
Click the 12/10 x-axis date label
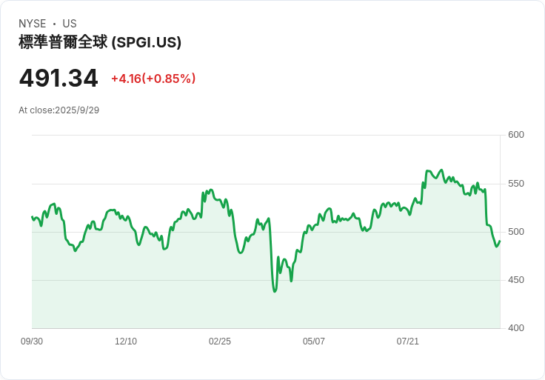pyautogui.click(x=126, y=341)
